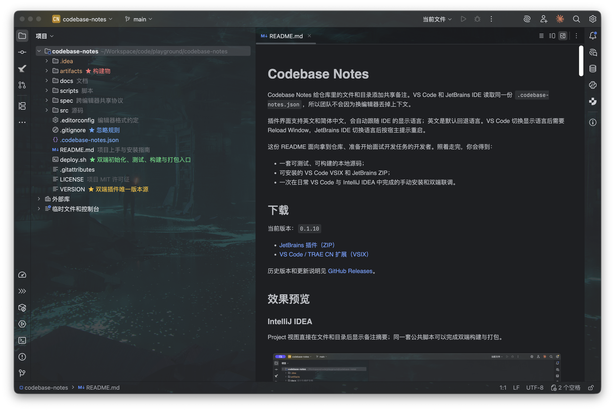Open the Git branch tool window
This screenshot has height=411, width=615.
[22, 373]
